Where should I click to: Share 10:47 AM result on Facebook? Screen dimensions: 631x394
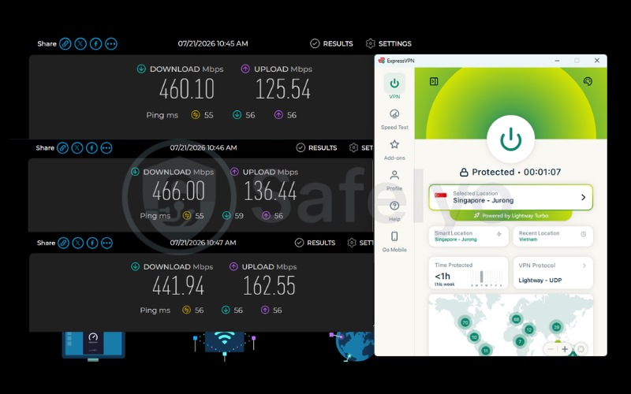(92, 243)
